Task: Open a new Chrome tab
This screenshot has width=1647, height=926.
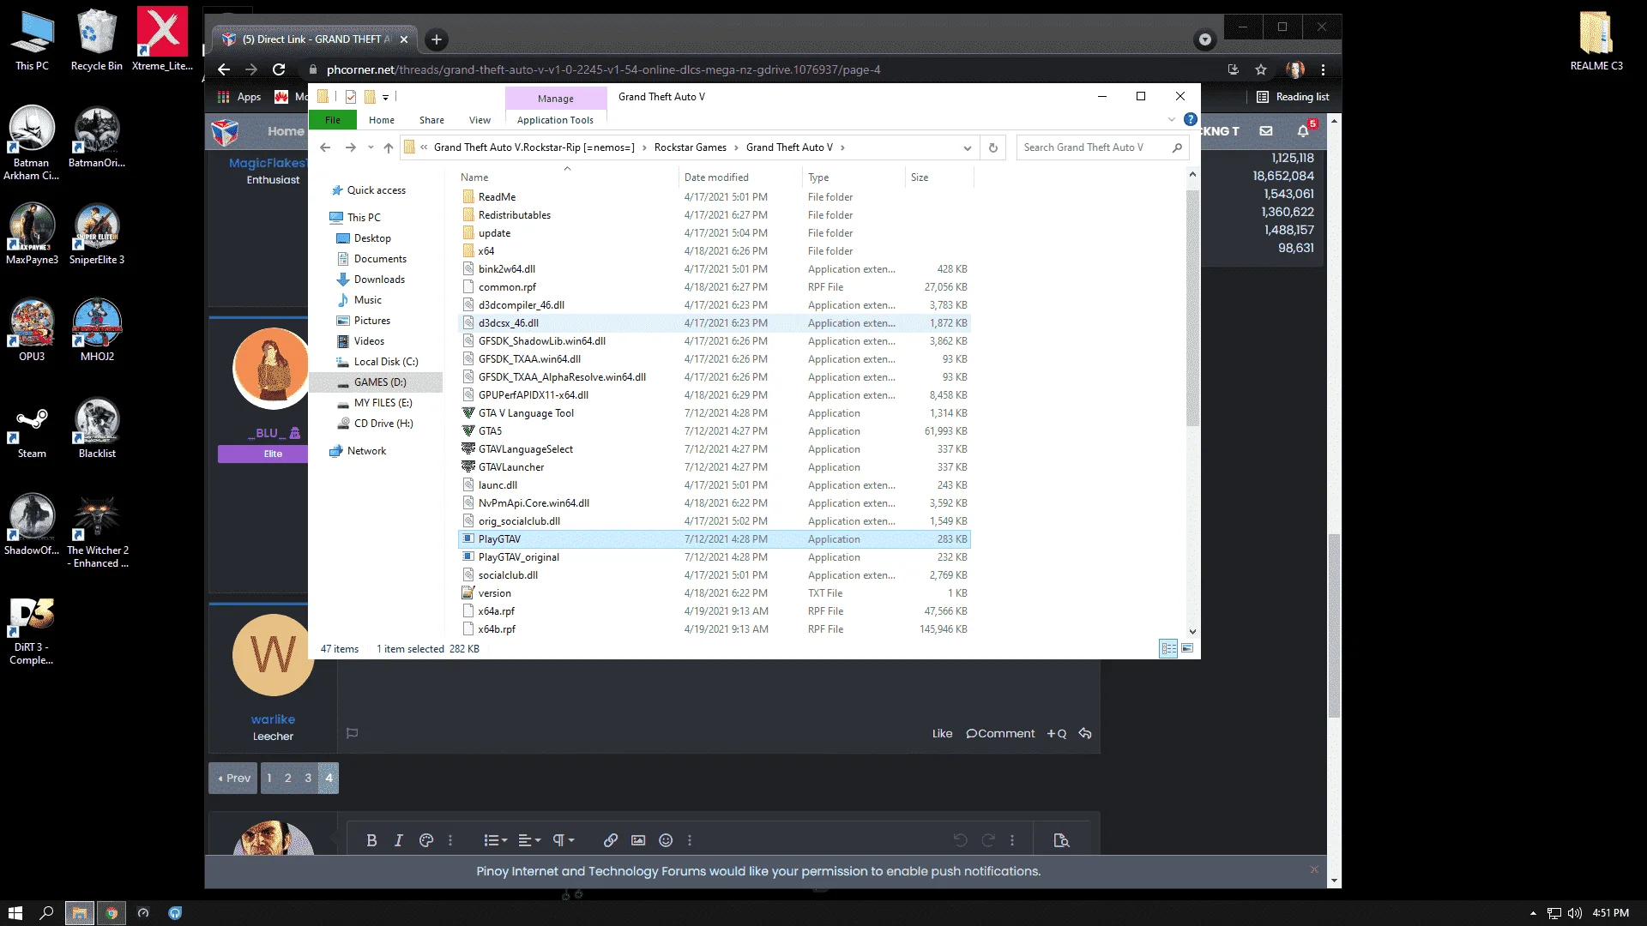Action: pos(437,39)
